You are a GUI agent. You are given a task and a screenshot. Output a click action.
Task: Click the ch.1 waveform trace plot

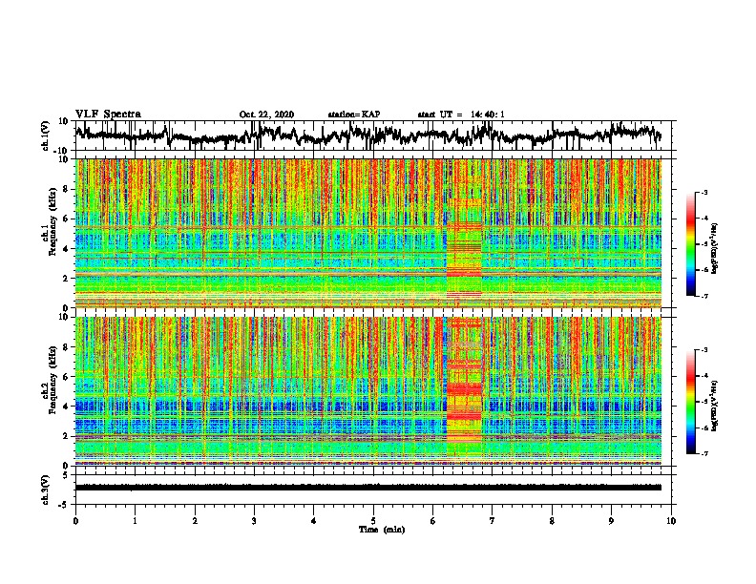coord(368,136)
